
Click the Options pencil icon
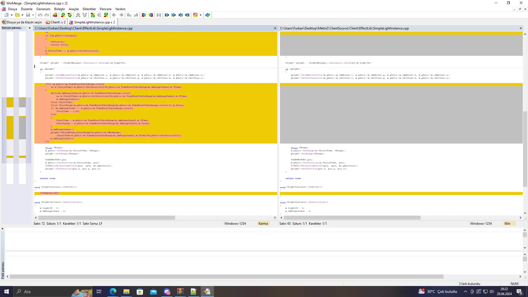(196, 15)
